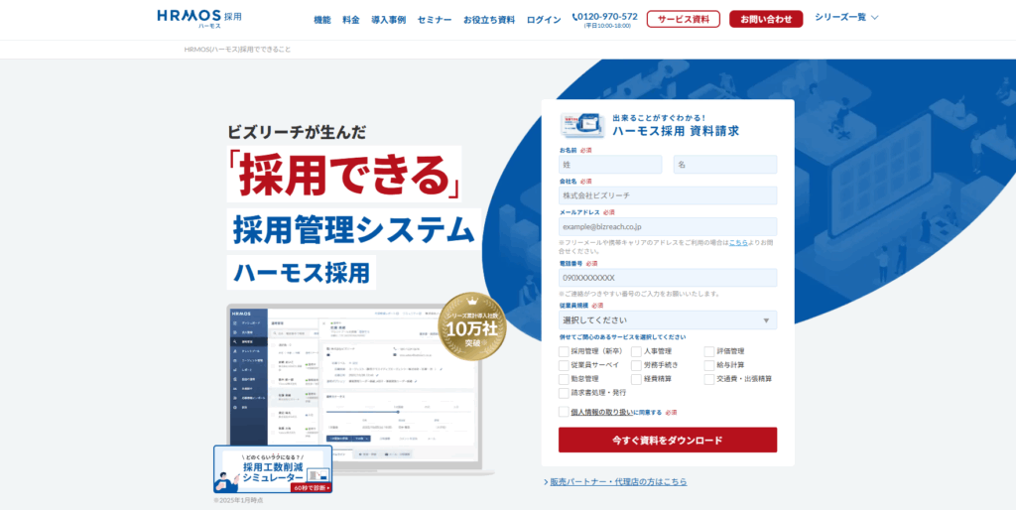Focus the 電話番号 input field

668,278
